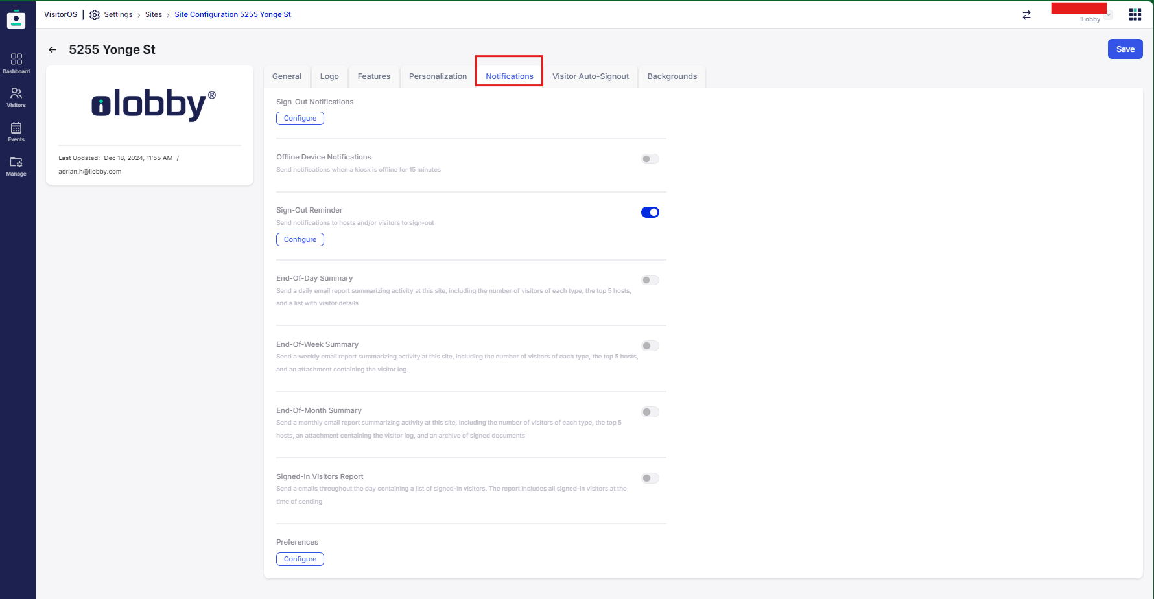Click the VisitorOS label in header
Screen dimensions: 1154x599
(60, 15)
